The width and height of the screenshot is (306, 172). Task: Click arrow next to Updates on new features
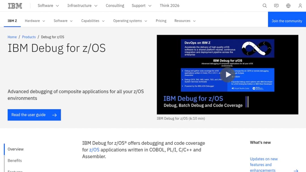click(296, 170)
